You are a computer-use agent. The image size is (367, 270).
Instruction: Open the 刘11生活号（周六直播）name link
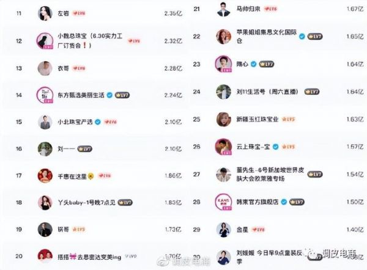tap(268, 92)
